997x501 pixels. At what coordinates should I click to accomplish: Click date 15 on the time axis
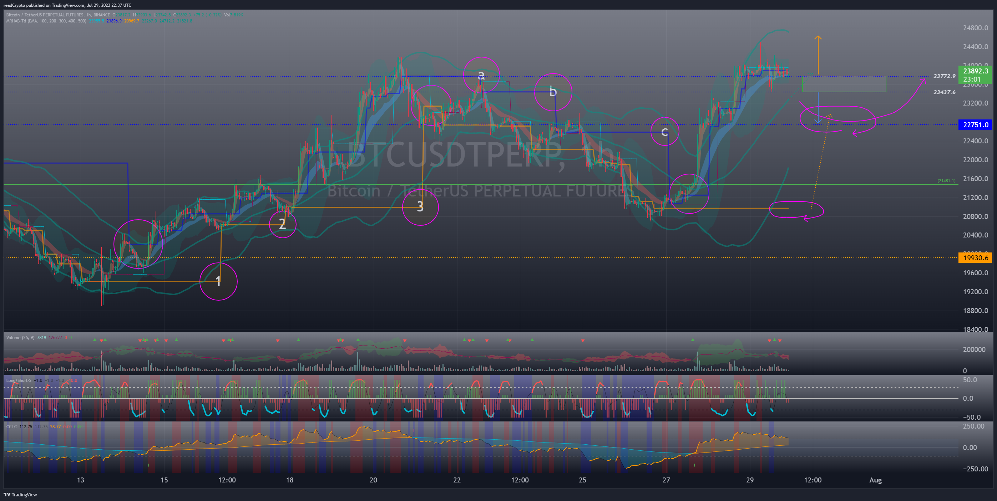(x=164, y=480)
